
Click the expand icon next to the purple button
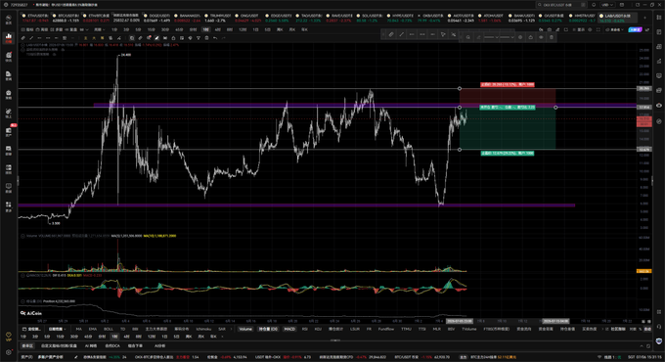(647, 29)
